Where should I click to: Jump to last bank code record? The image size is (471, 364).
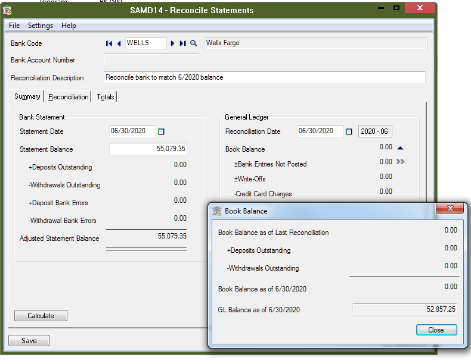(182, 43)
